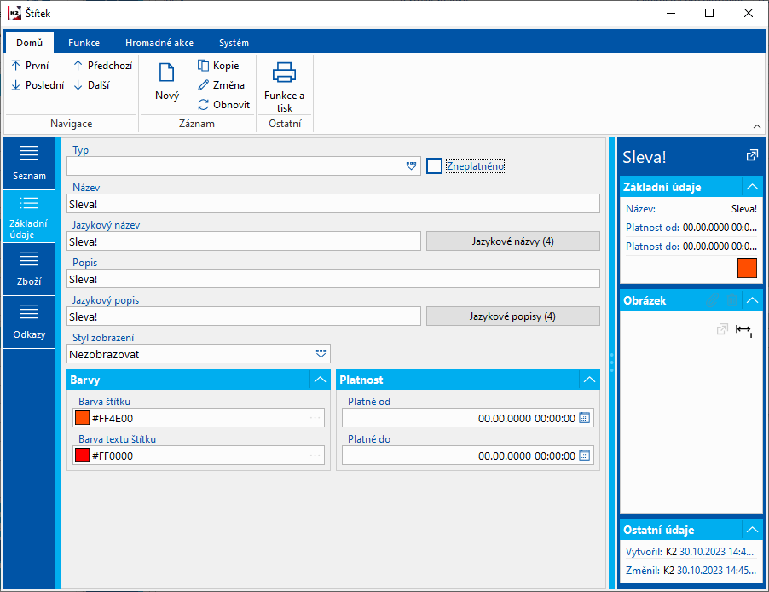Viewport: 769px width, 592px height.
Task: Click the Jazykové popisy (4) button
Action: tap(512, 316)
